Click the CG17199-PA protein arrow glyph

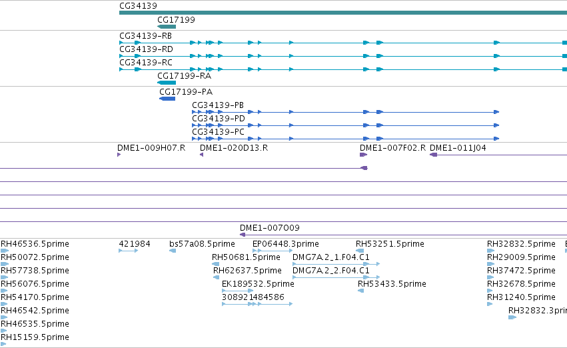click(x=167, y=99)
